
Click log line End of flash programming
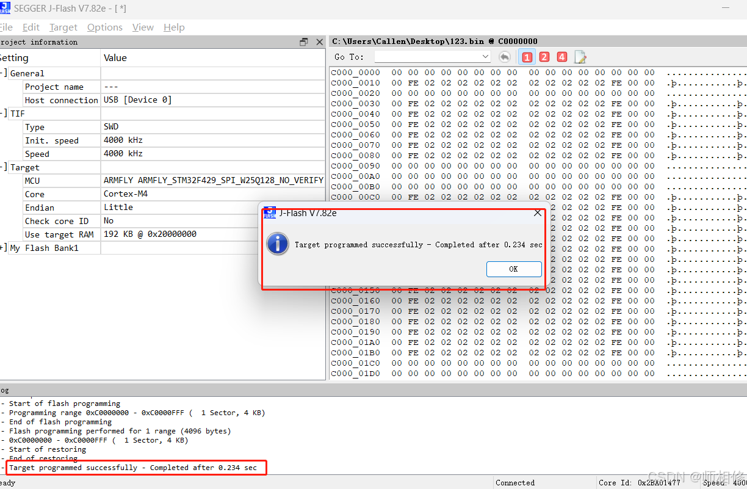coord(60,422)
